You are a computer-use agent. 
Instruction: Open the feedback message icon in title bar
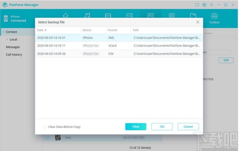click(197, 5)
